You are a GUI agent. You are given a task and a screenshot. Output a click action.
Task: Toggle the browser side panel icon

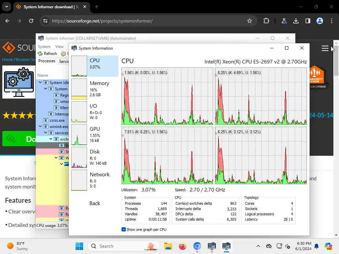click(x=308, y=21)
